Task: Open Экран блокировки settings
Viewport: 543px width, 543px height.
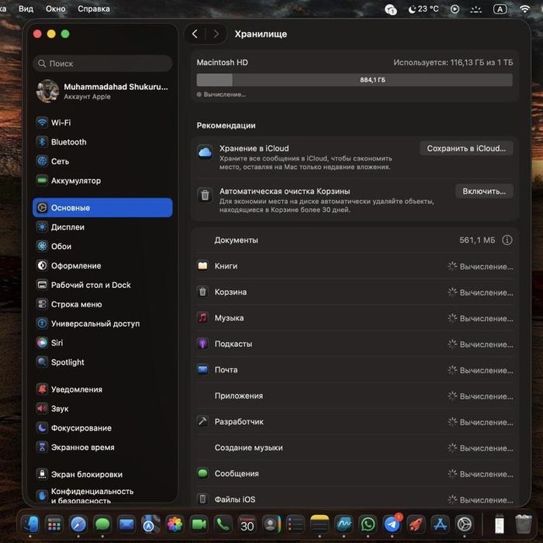Action: [x=102, y=475]
